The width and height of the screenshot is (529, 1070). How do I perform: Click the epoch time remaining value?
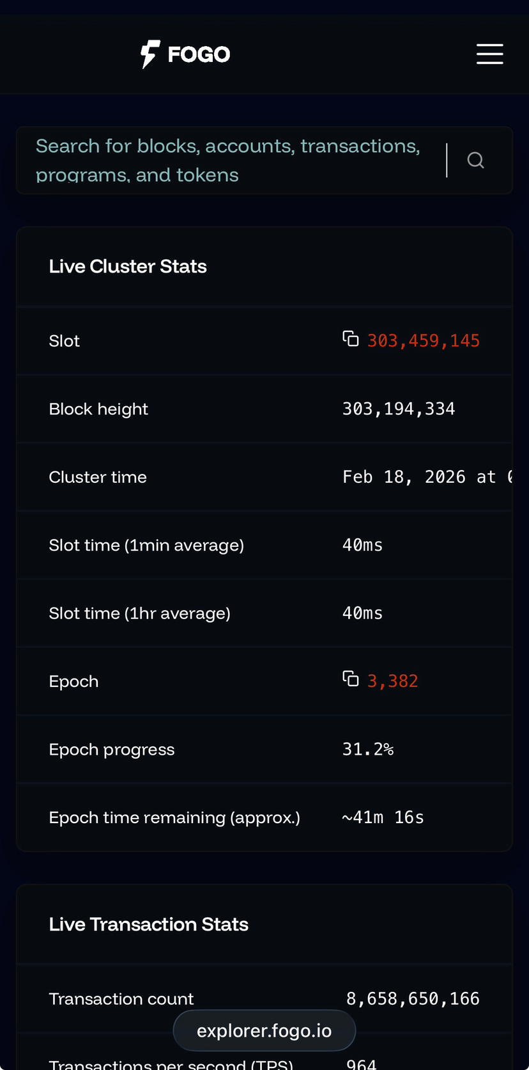coord(383,817)
